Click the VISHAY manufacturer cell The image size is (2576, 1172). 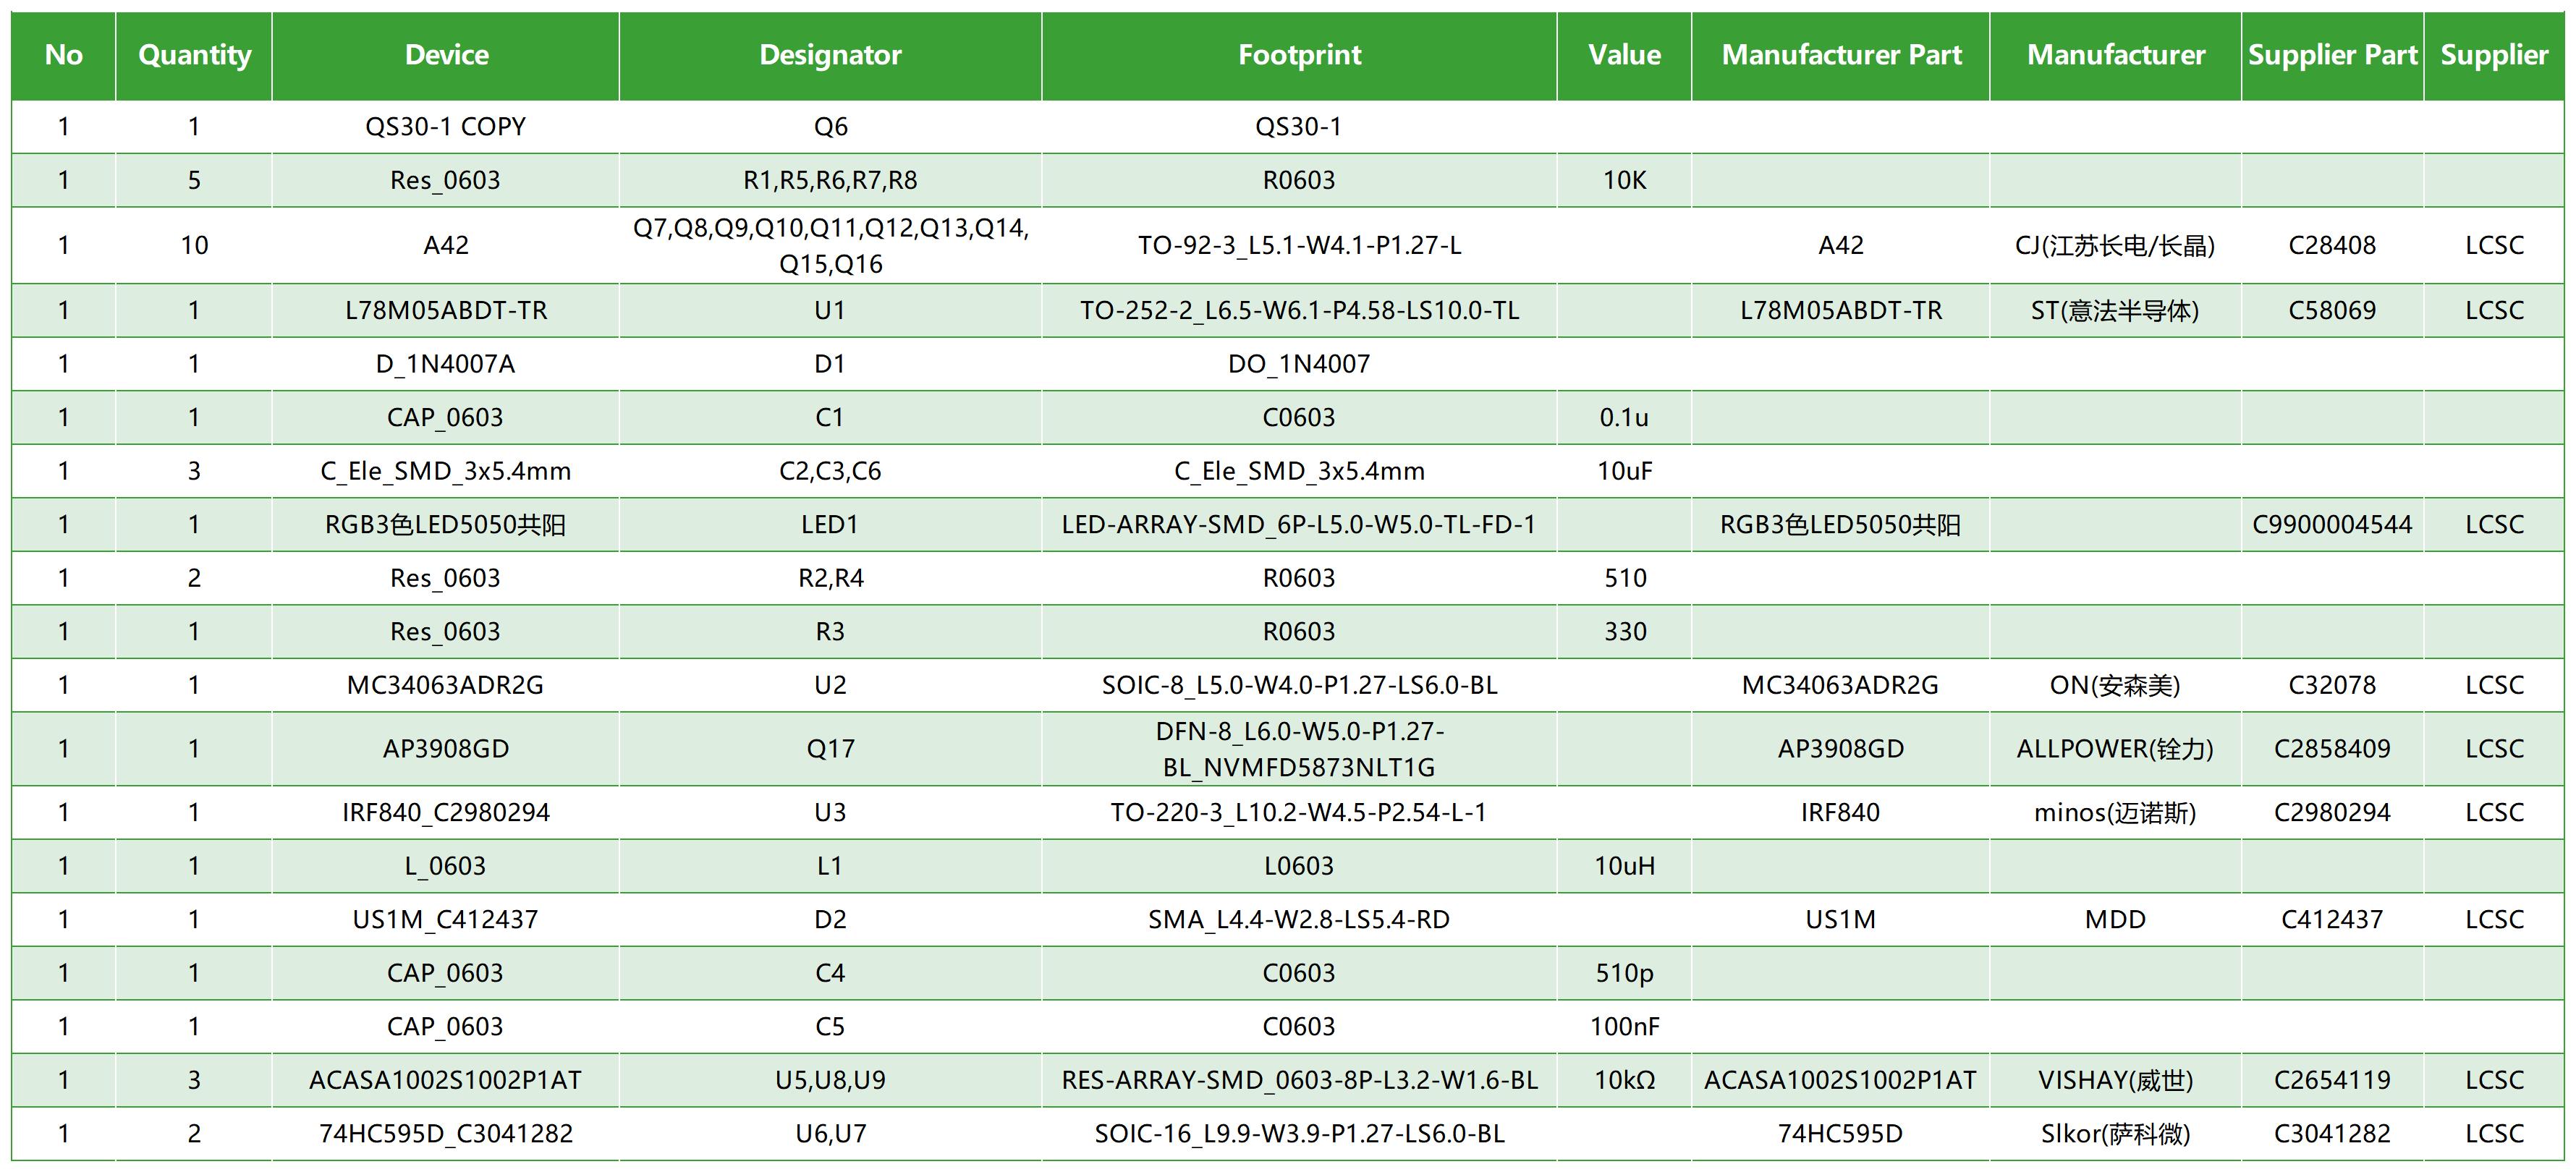pos(2115,1080)
